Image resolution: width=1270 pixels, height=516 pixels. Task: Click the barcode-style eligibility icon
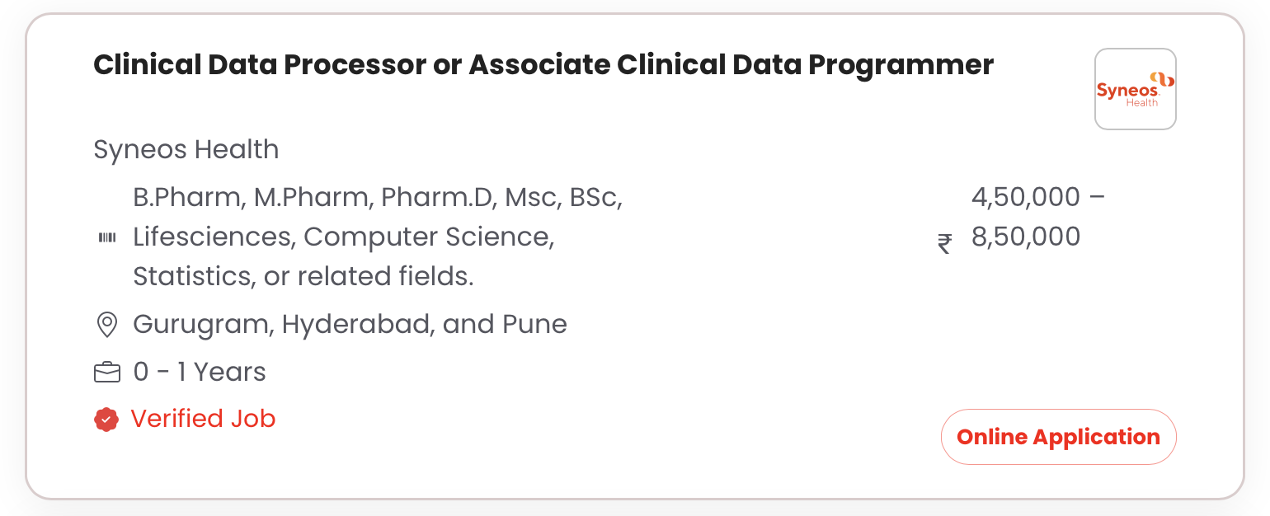pos(108,237)
